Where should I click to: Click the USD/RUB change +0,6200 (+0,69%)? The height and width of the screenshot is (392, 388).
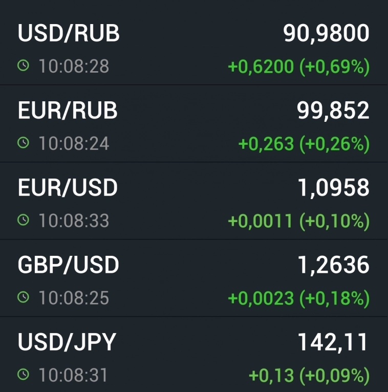pyautogui.click(x=298, y=67)
